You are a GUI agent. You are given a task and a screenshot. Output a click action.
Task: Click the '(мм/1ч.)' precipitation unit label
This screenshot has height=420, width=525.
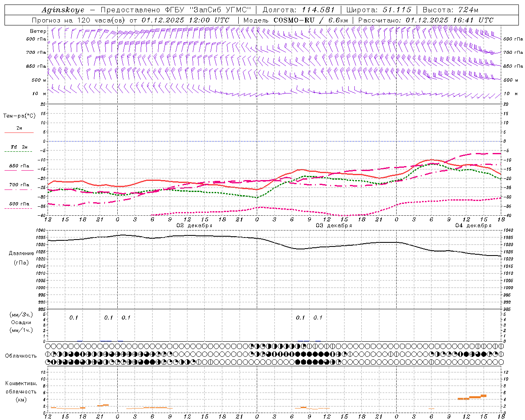pyautogui.click(x=21, y=331)
